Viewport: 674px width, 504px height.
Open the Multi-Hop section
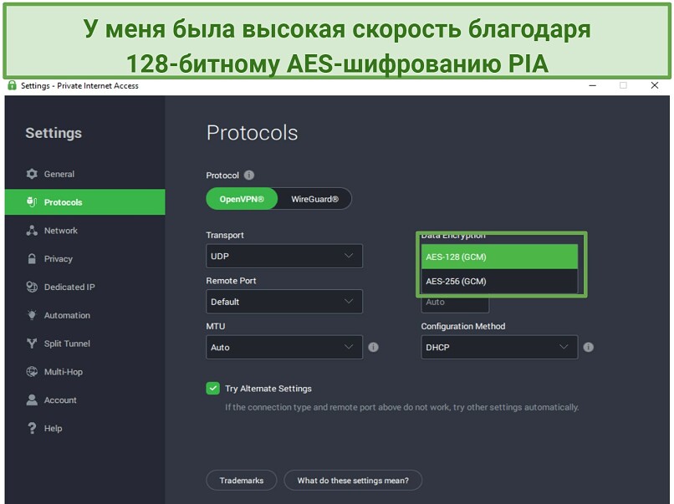tap(85, 372)
